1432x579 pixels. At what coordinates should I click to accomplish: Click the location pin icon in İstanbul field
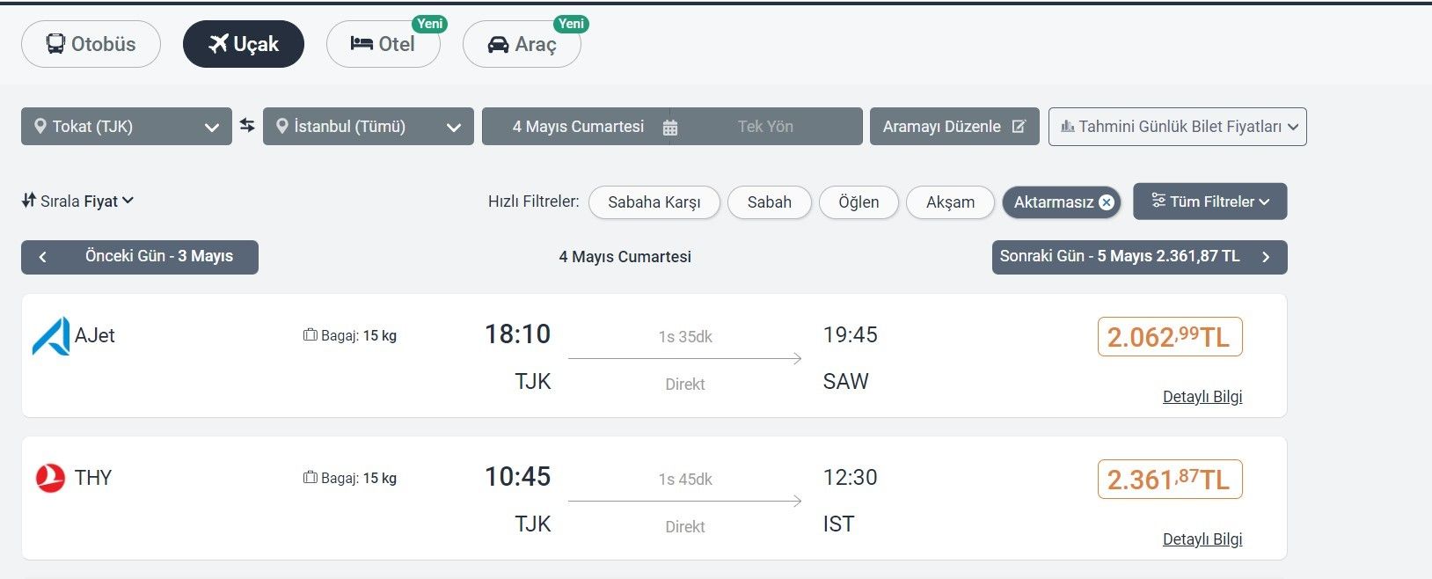click(281, 126)
